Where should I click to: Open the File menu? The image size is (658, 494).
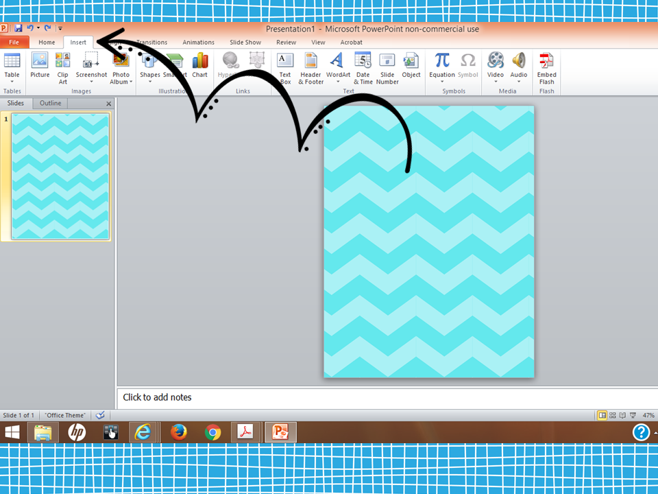(x=14, y=42)
